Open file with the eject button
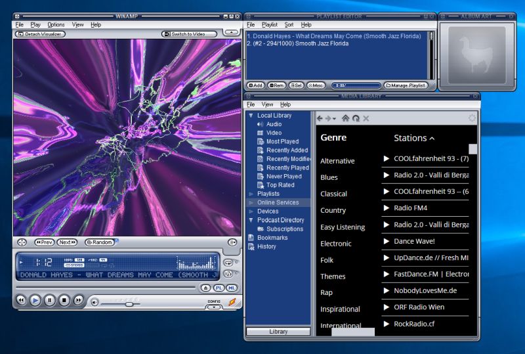The height and width of the screenshot is (354, 525). [205, 288]
